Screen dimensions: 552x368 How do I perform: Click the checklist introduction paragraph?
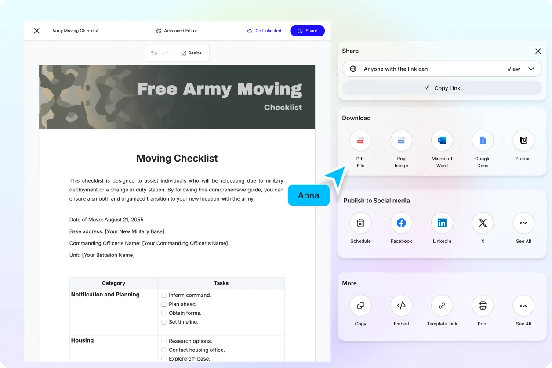pyautogui.click(x=176, y=190)
